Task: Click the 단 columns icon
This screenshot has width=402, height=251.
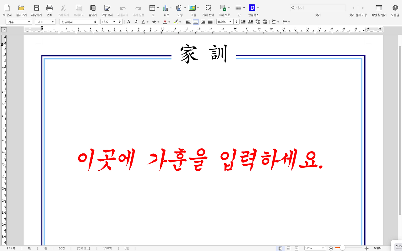Action: point(238,8)
